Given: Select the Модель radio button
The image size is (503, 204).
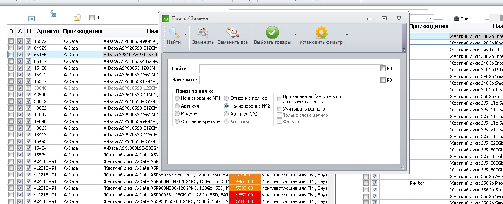Looking at the screenshot, I should tap(177, 113).
